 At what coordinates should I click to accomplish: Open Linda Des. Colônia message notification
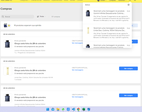(107, 33)
